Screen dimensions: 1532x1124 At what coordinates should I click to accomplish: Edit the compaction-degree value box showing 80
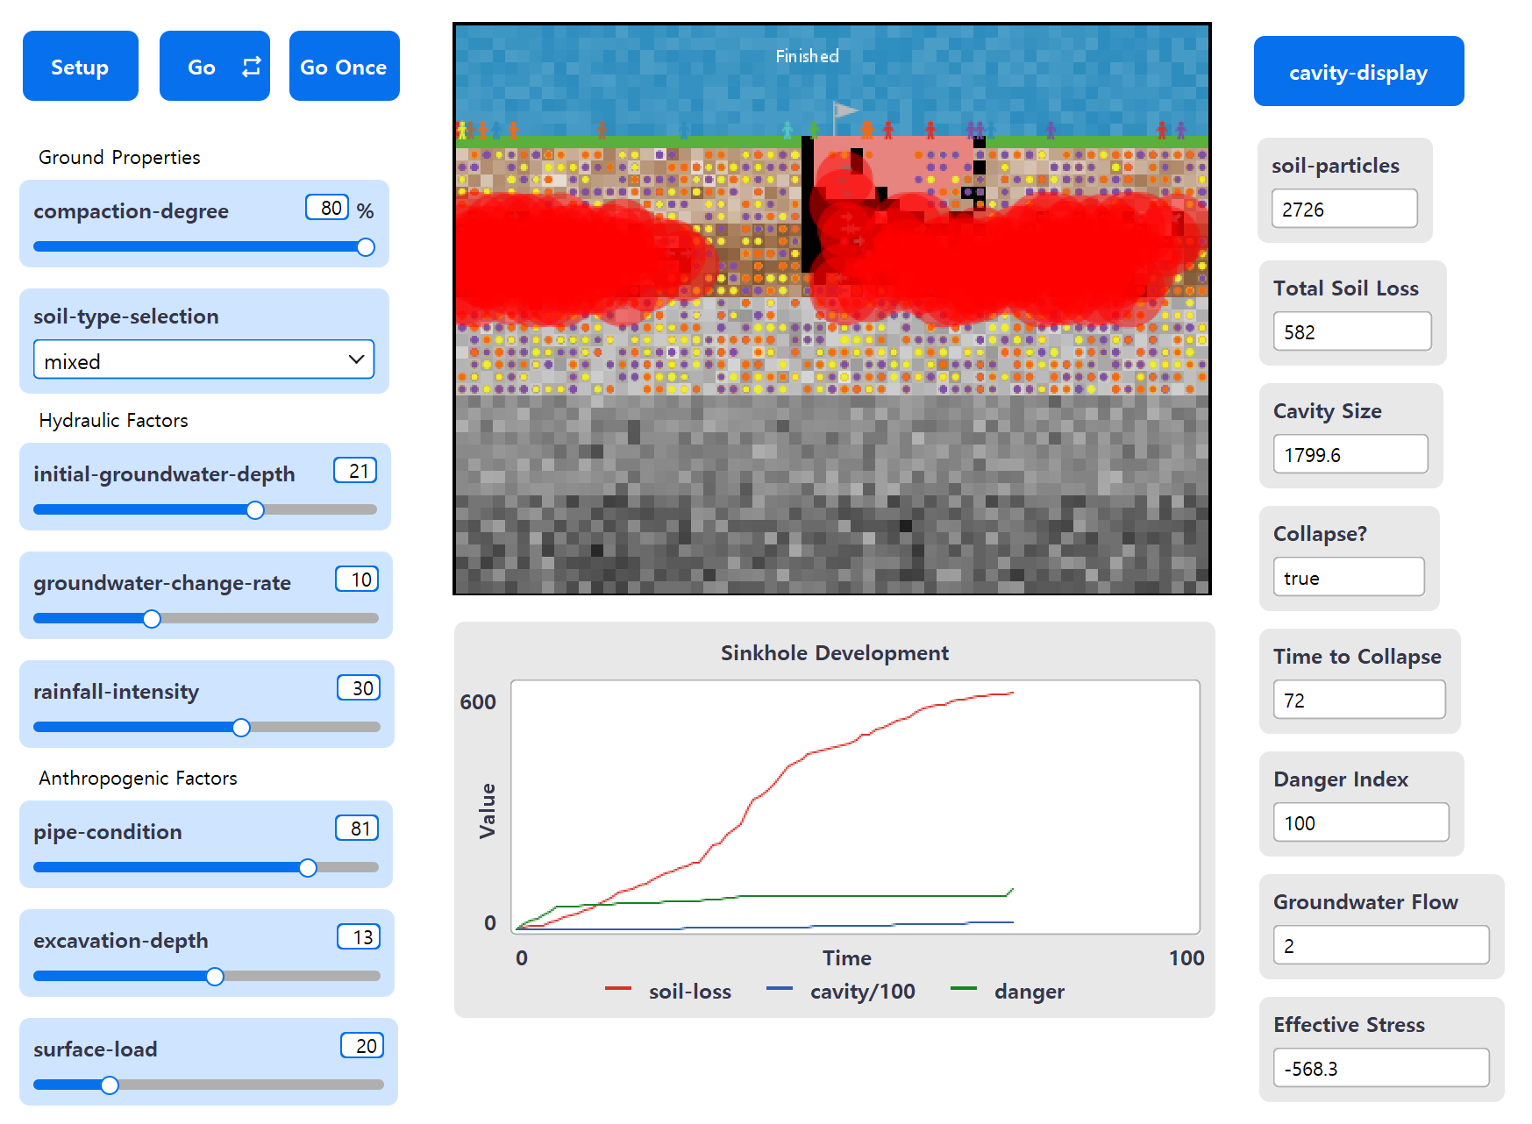tap(326, 208)
